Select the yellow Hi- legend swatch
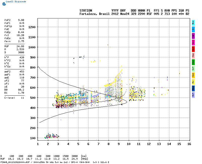This screenshot has width=202, height=164. point(193,82)
